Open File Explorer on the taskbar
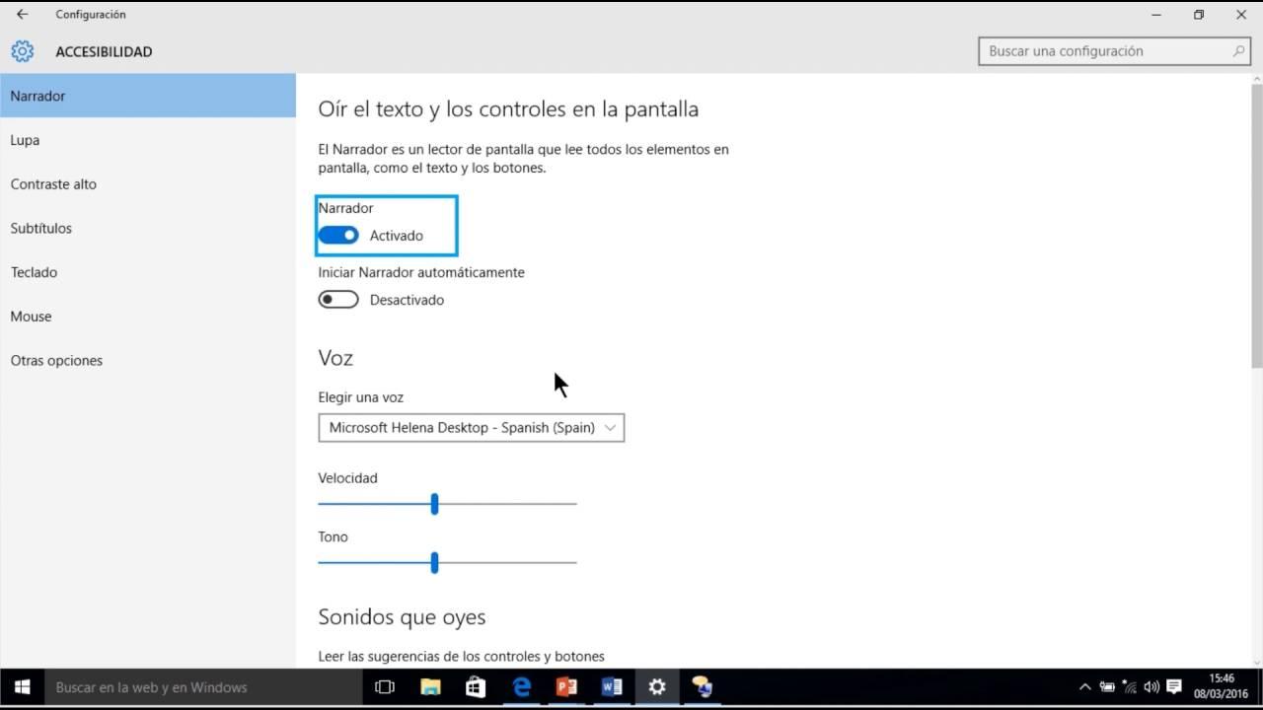This screenshot has height=710, width=1263. coord(430,686)
